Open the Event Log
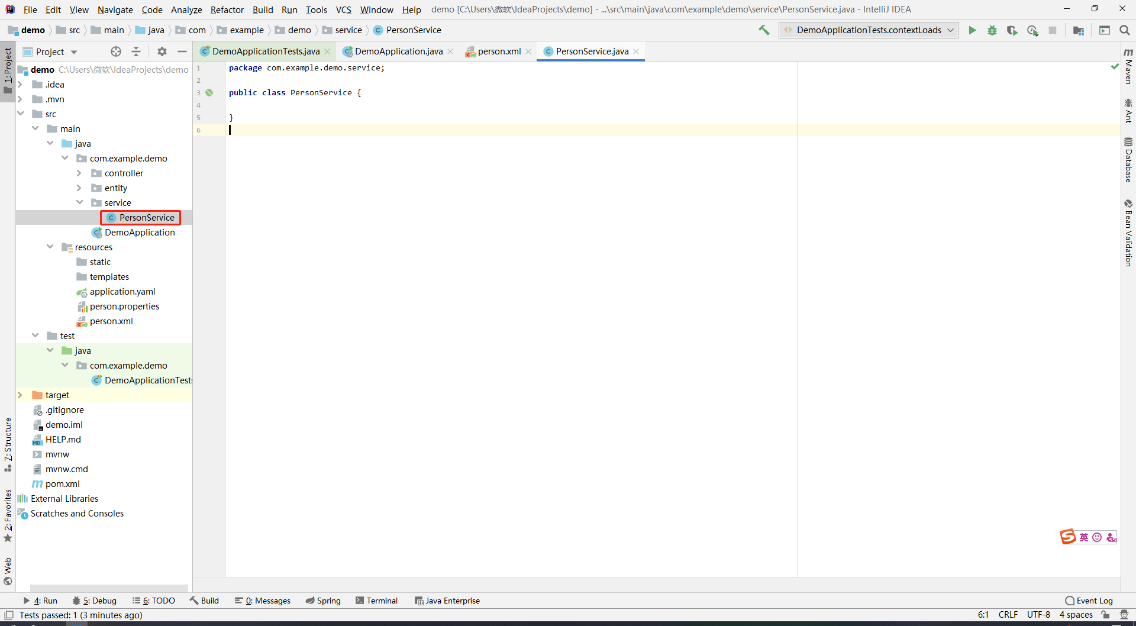Screen dimensions: 1136x626 1089,601
